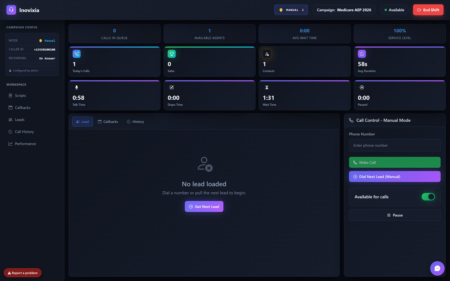Click the Sales trophy icon

point(172,54)
